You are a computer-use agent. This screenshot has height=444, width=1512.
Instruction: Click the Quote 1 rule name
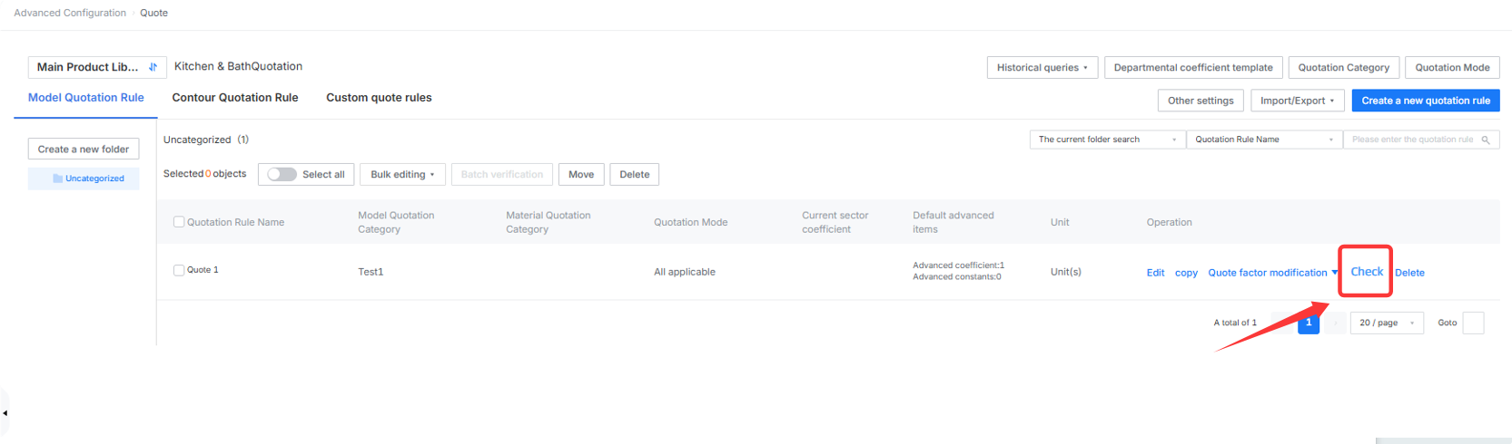coord(203,270)
